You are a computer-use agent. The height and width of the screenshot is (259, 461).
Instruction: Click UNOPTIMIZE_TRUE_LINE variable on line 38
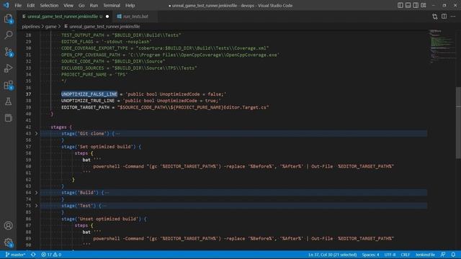[x=88, y=101]
